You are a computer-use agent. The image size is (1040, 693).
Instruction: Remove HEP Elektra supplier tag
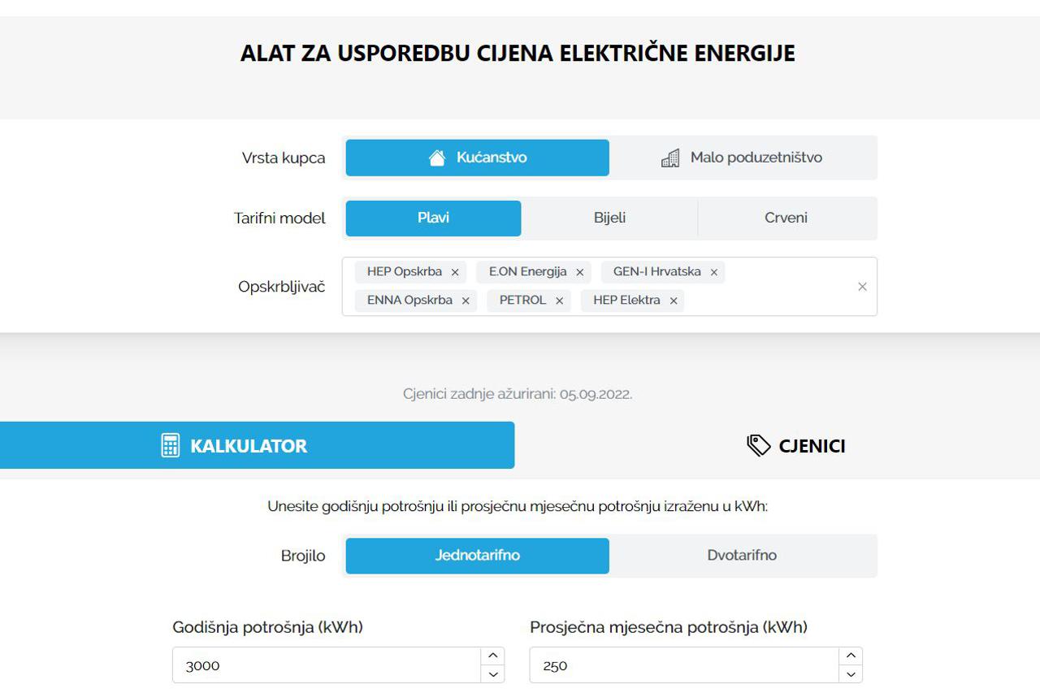click(674, 301)
